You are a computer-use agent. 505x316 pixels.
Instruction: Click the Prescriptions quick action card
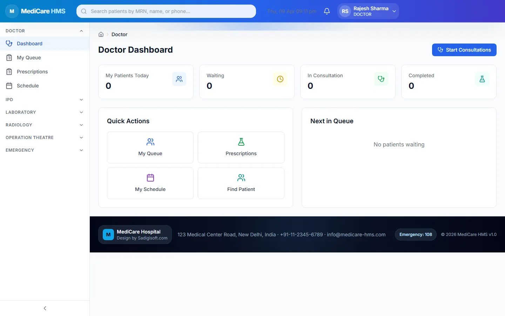pos(241,147)
